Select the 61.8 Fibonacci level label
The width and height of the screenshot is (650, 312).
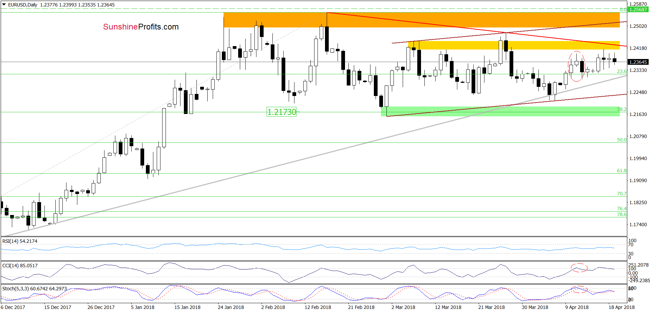[x=622, y=171]
